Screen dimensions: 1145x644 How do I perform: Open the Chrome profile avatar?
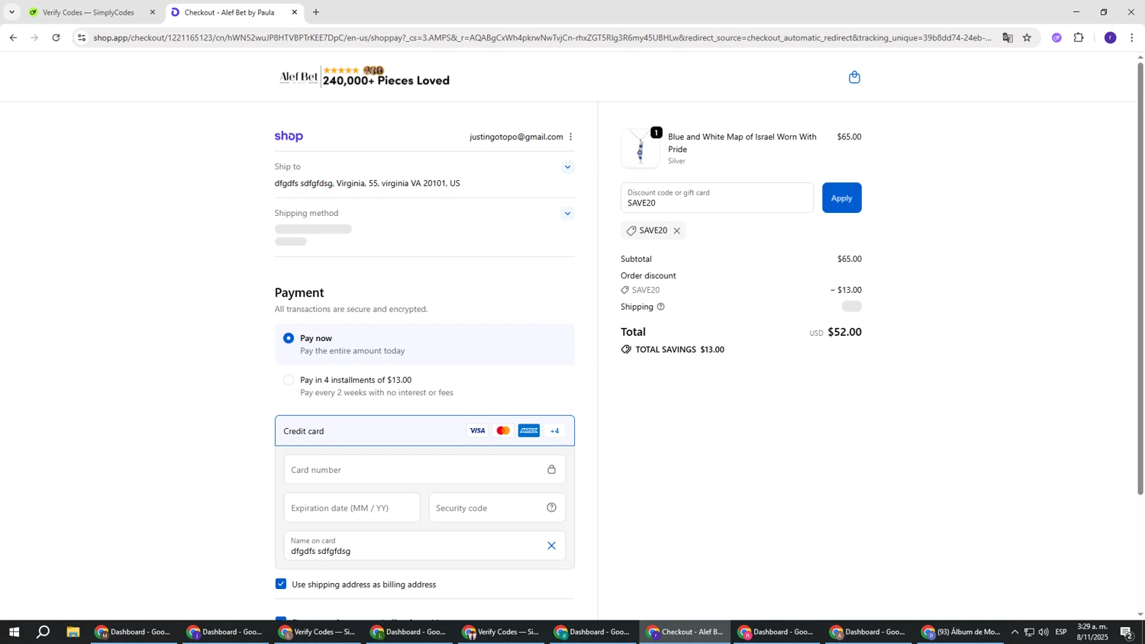pos(1110,37)
